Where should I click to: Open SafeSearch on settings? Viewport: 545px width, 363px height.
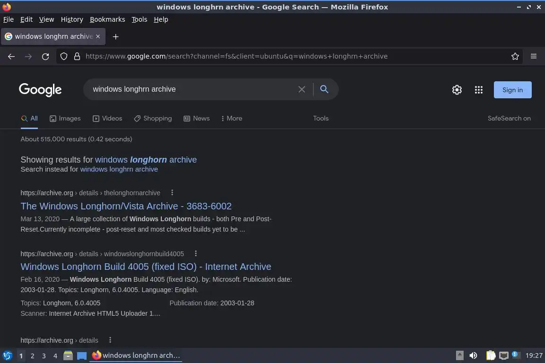(509, 119)
